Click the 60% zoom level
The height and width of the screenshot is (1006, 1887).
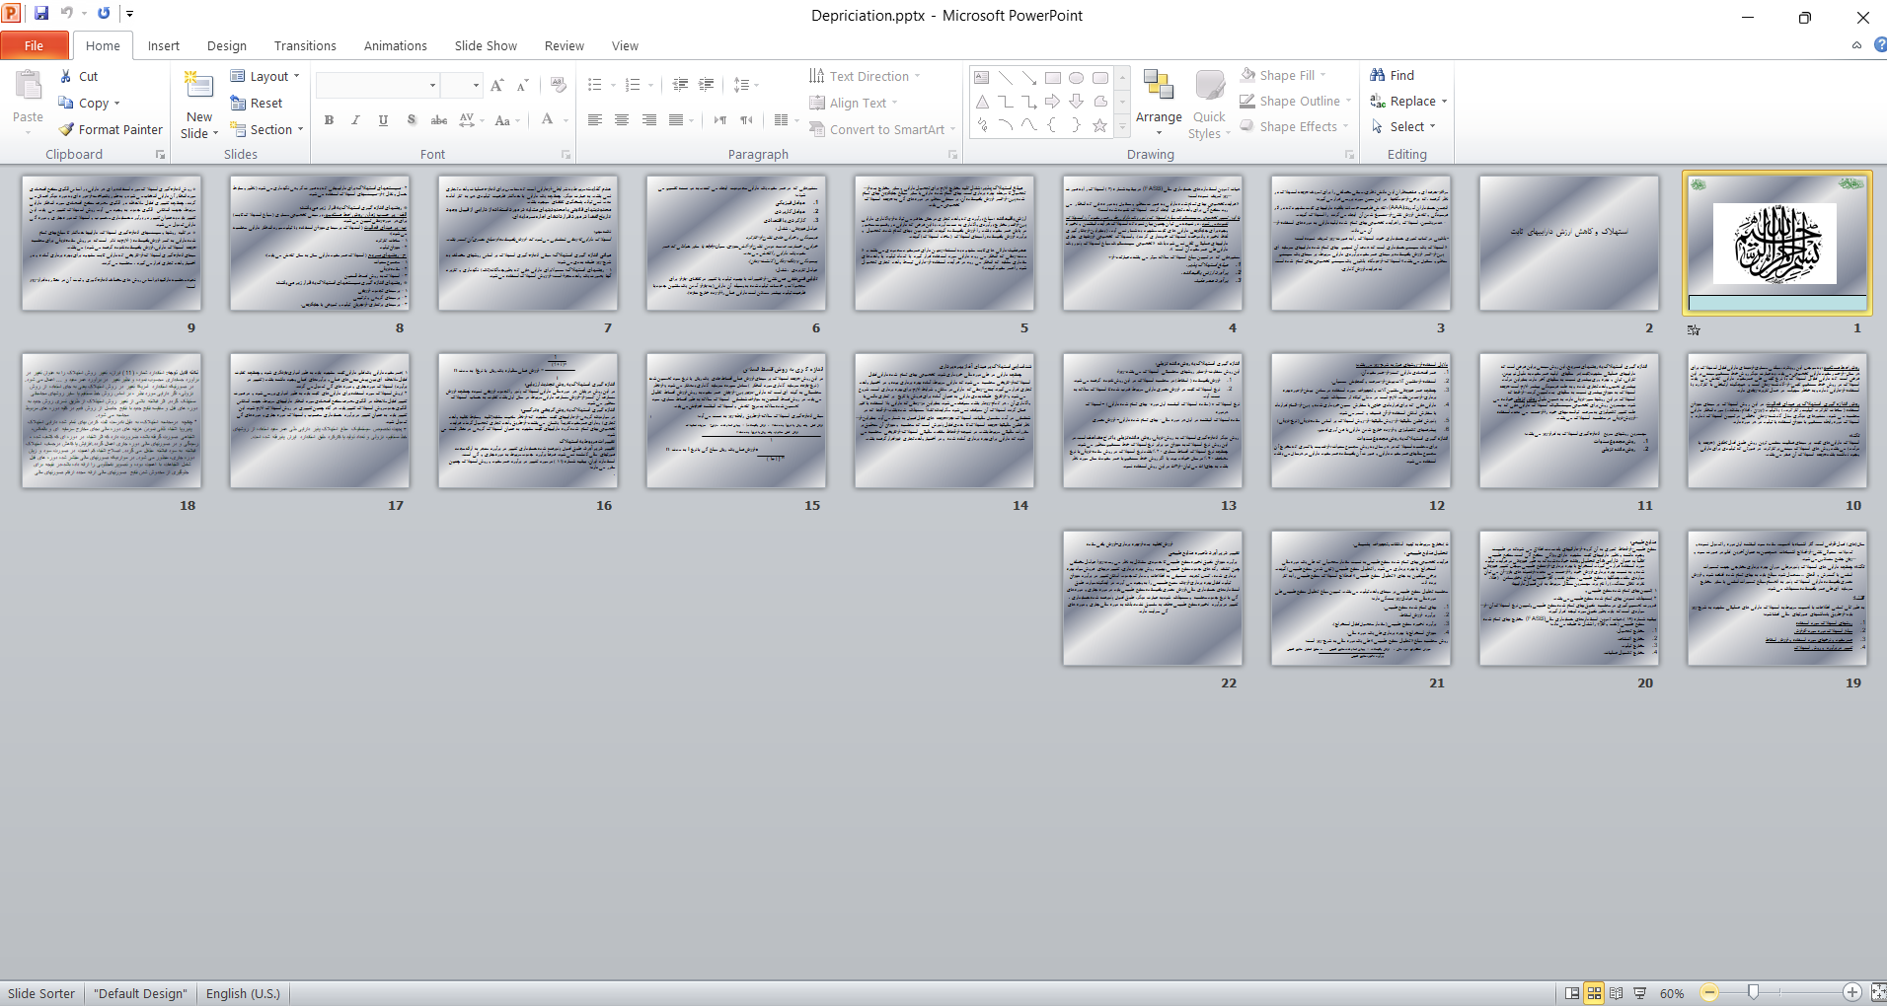1672,993
